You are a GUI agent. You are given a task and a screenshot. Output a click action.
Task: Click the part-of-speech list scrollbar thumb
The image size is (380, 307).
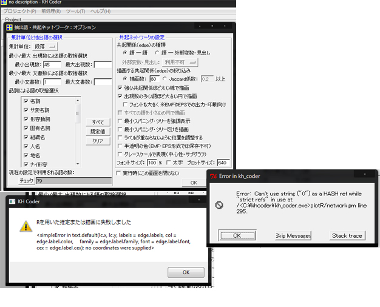[x=78, y=113]
